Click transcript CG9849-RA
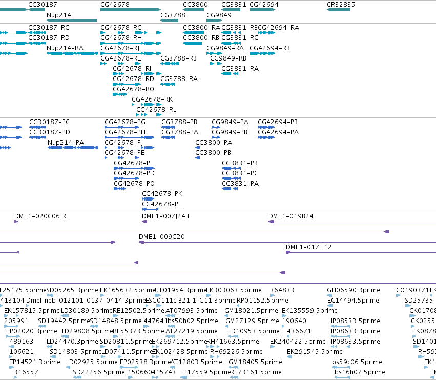The width and height of the screenshot is (436, 380). click(225, 48)
